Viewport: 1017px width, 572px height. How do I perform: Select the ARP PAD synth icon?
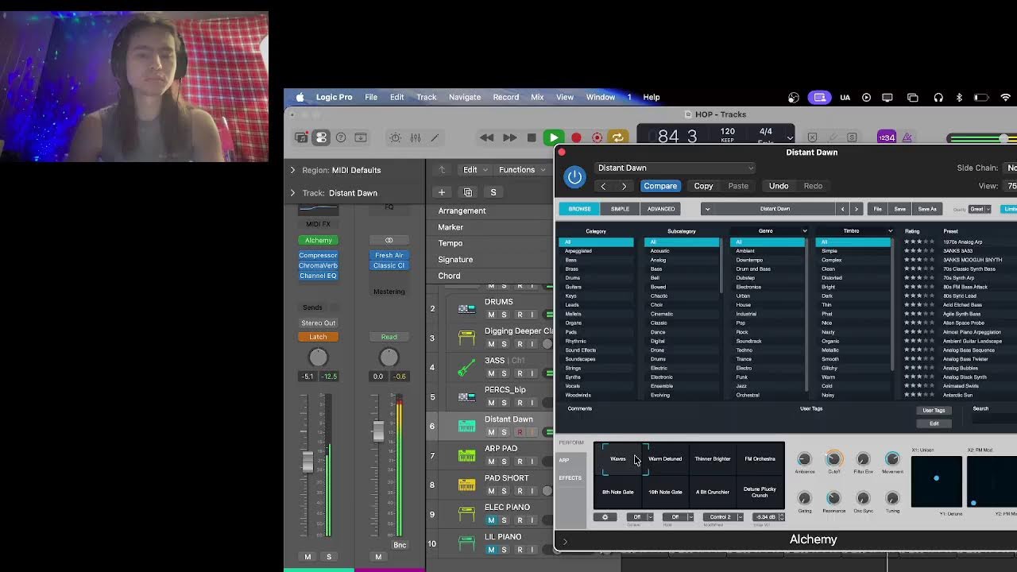(466, 455)
